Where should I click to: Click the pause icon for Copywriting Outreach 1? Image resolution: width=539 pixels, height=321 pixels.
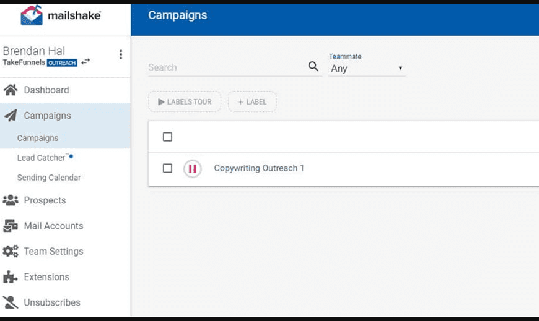(193, 169)
